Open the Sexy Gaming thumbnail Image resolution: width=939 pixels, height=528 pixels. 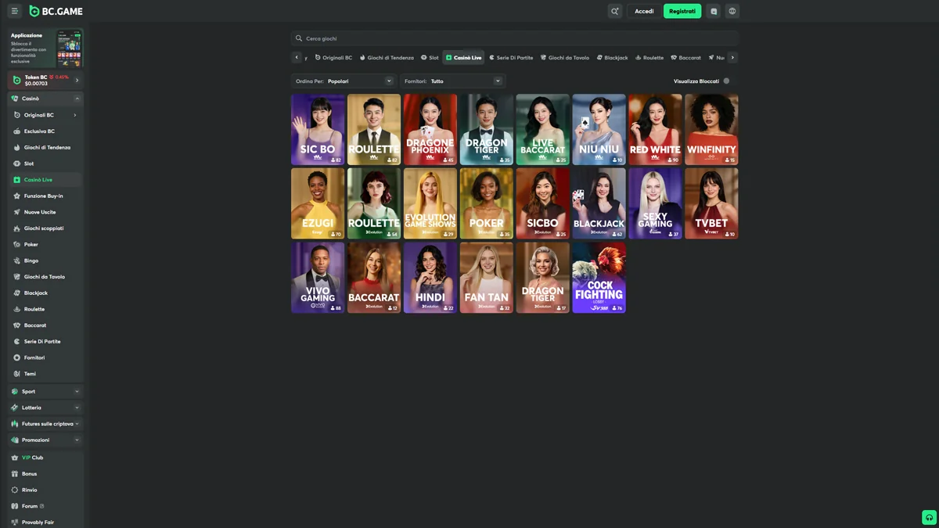click(x=655, y=203)
